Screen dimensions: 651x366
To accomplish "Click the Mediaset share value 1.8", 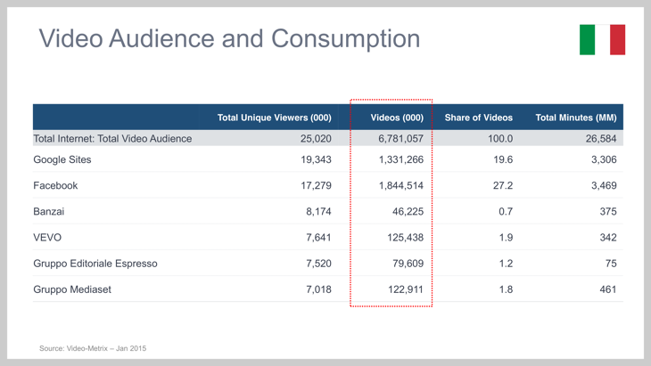I will [507, 289].
